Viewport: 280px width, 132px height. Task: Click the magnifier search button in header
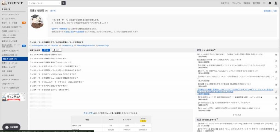(63, 3)
